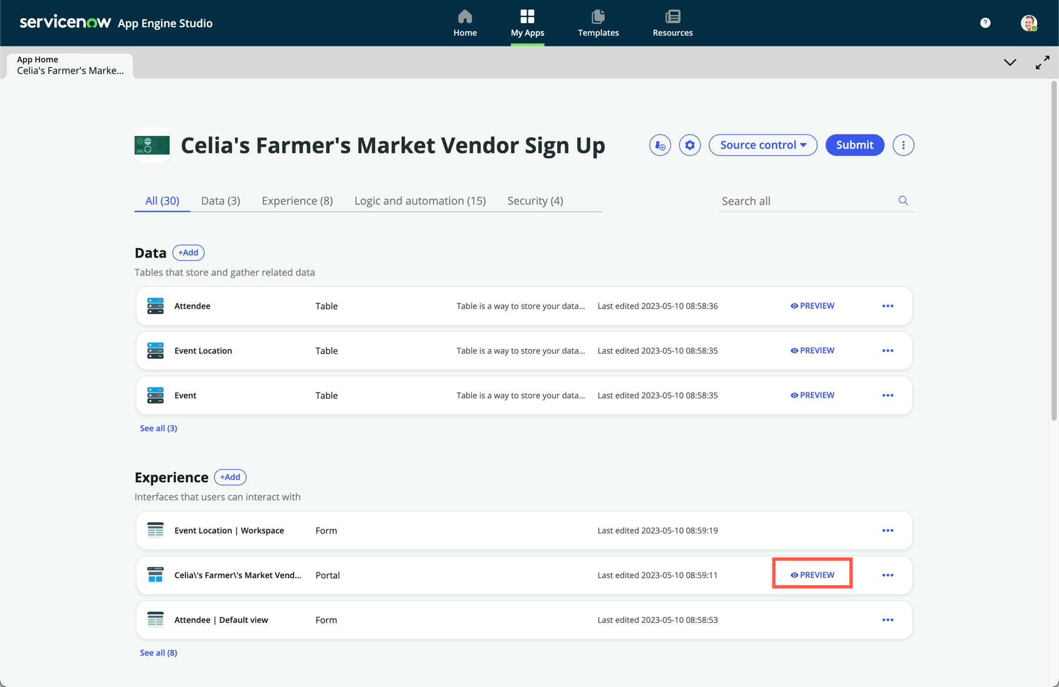This screenshot has height=687, width=1059.
Task: Open app settings gear icon
Action: tap(690, 145)
